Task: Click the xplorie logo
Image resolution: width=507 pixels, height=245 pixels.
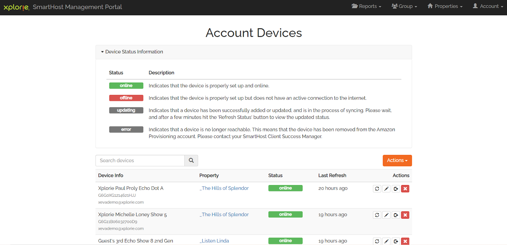Action: [16, 7]
